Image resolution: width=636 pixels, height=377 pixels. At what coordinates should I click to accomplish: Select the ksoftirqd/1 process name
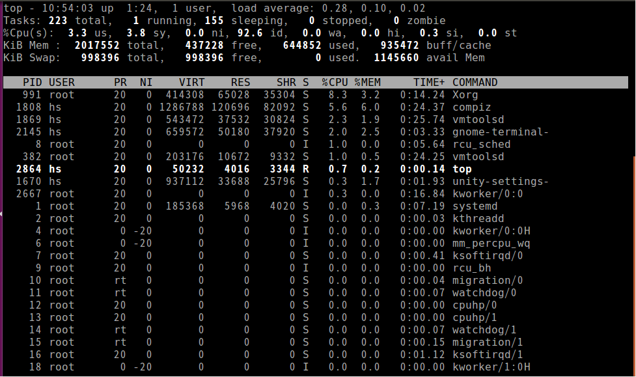coord(488,355)
